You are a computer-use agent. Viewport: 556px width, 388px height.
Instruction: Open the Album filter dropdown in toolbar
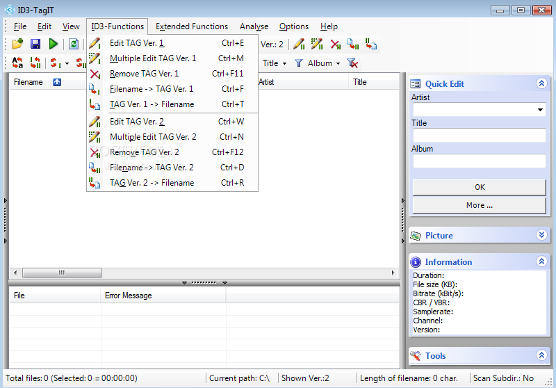tap(338, 63)
